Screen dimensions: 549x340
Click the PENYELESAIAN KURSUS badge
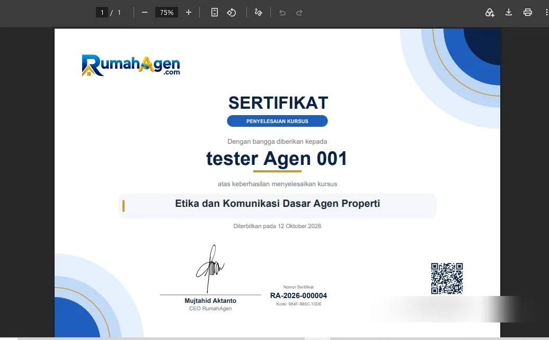coord(277,121)
